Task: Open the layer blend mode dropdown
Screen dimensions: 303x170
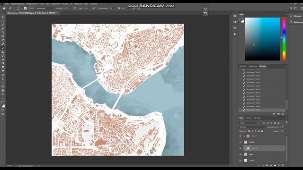Action: pyautogui.click(x=252, y=127)
